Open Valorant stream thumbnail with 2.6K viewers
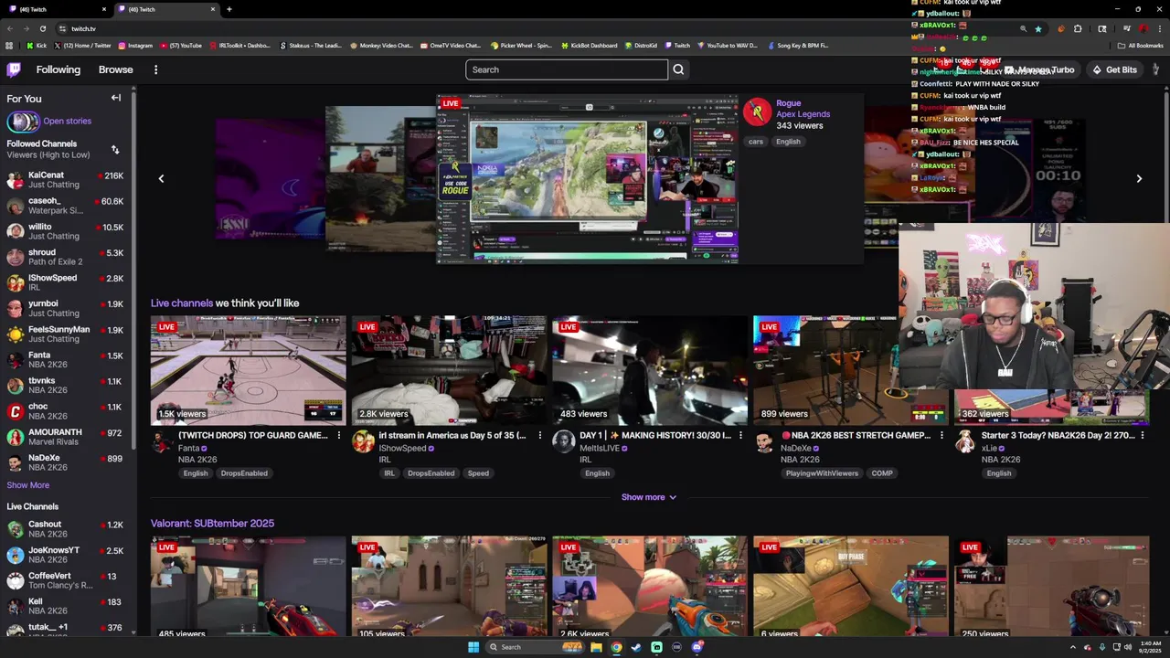Screen dimensions: 1170x658 pyautogui.click(x=650, y=587)
